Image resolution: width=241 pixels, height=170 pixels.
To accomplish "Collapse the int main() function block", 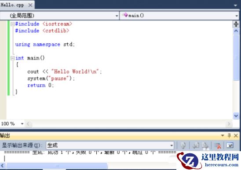I will click(12, 58).
